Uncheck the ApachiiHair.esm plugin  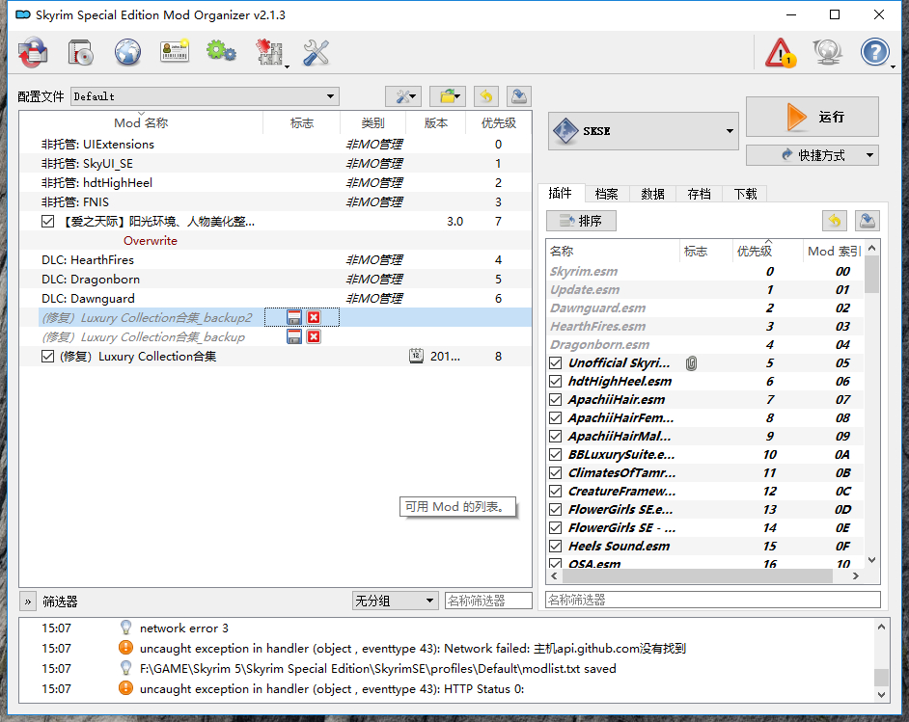coord(556,399)
